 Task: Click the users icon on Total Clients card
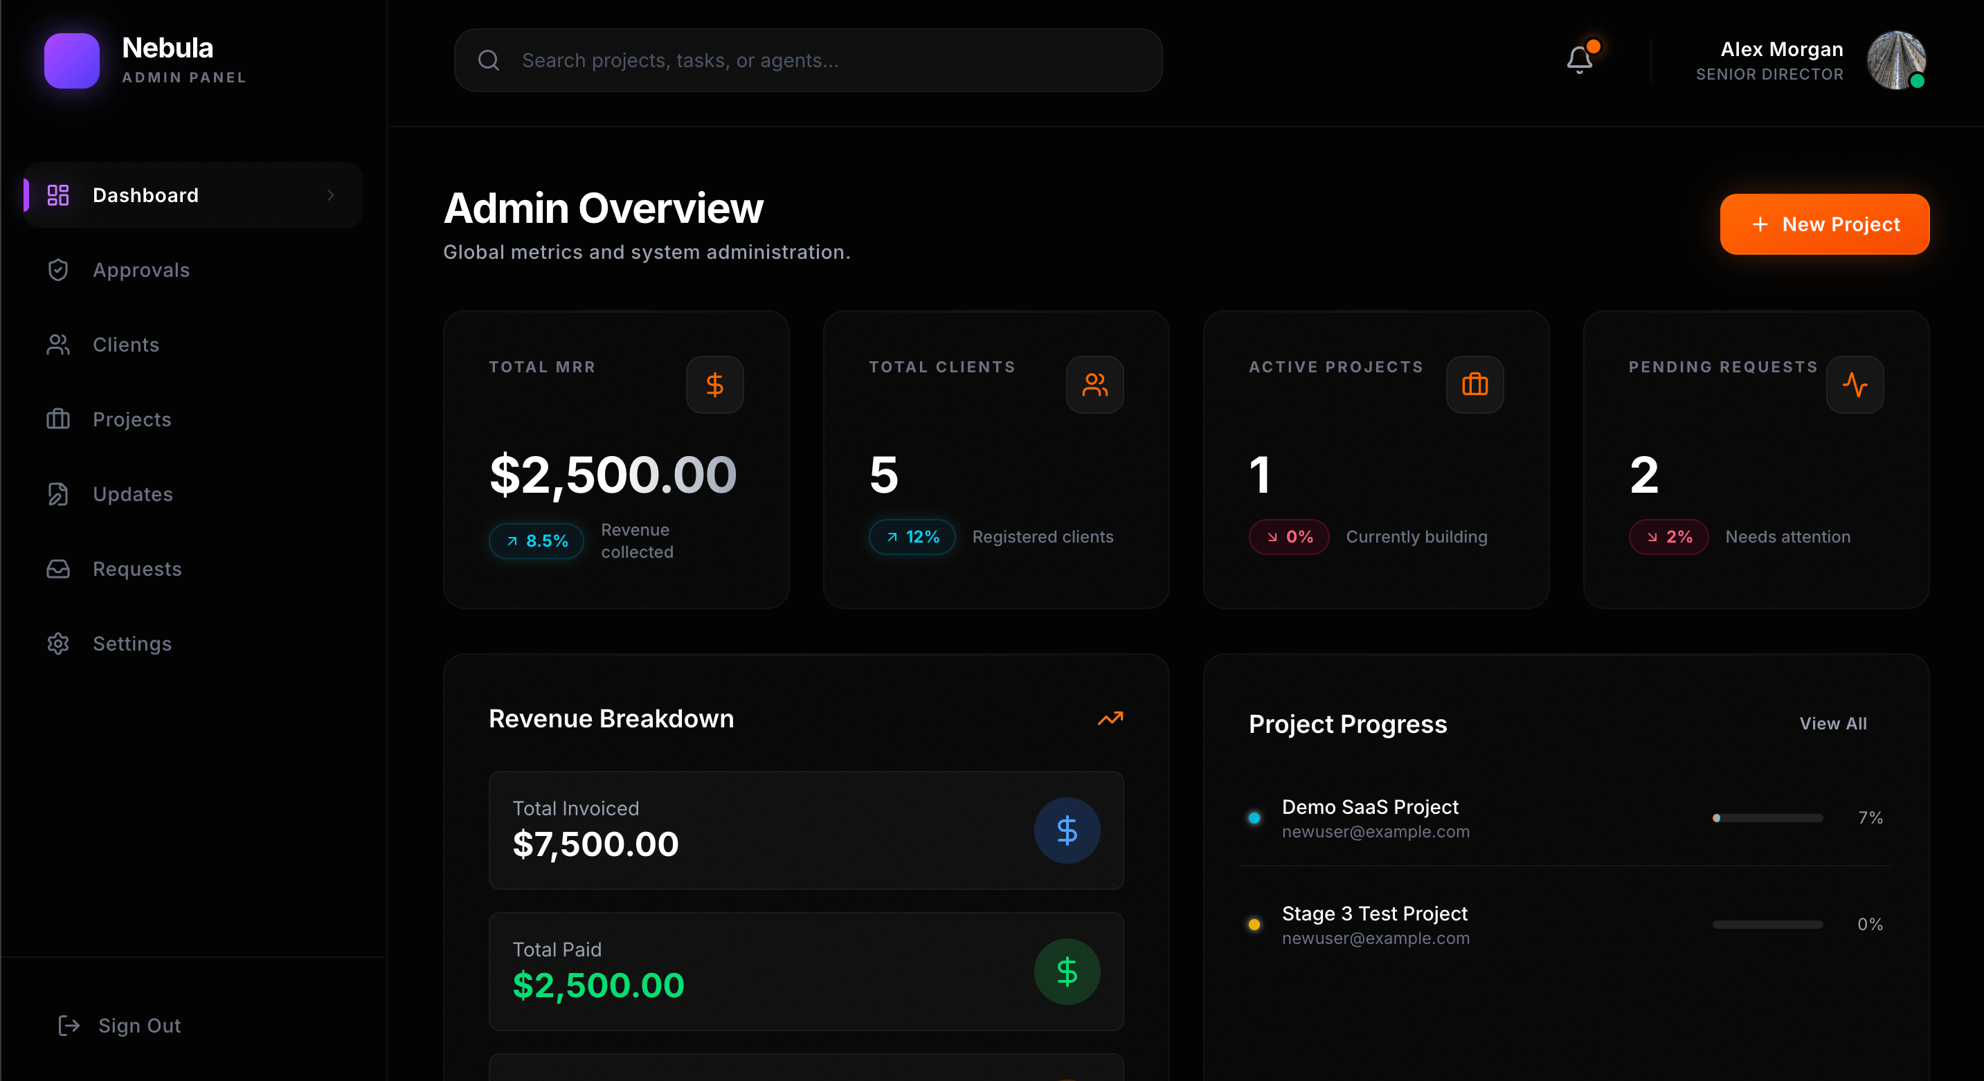pos(1094,384)
